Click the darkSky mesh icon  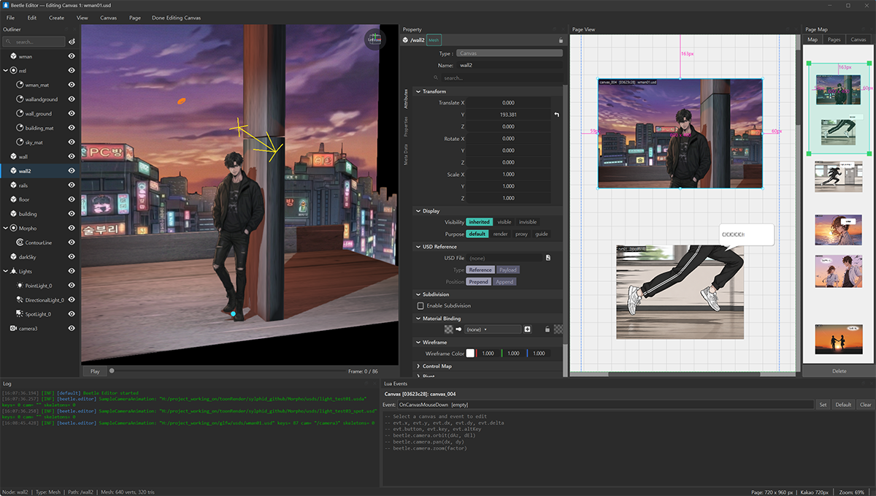tap(13, 257)
